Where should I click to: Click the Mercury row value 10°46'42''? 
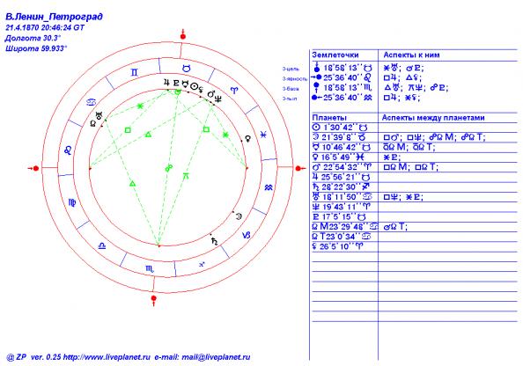pyautogui.click(x=342, y=147)
